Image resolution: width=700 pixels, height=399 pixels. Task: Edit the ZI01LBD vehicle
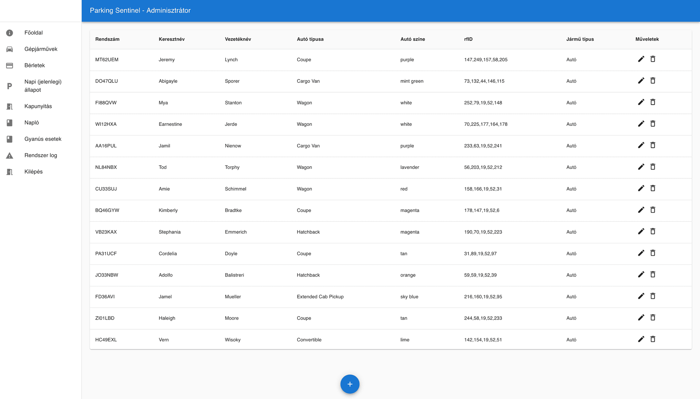pyautogui.click(x=641, y=317)
